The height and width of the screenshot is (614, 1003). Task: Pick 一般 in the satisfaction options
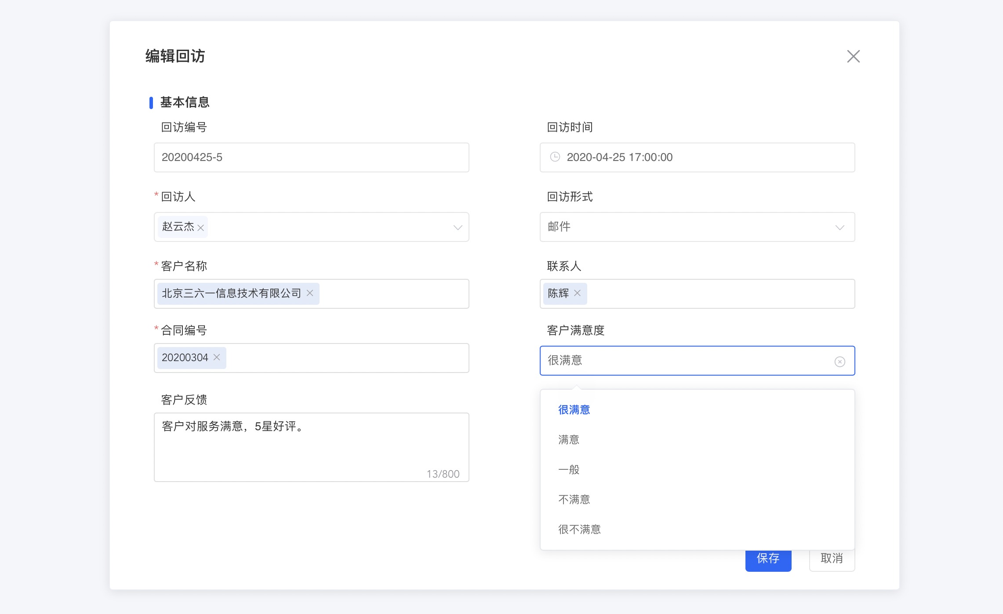click(x=569, y=470)
